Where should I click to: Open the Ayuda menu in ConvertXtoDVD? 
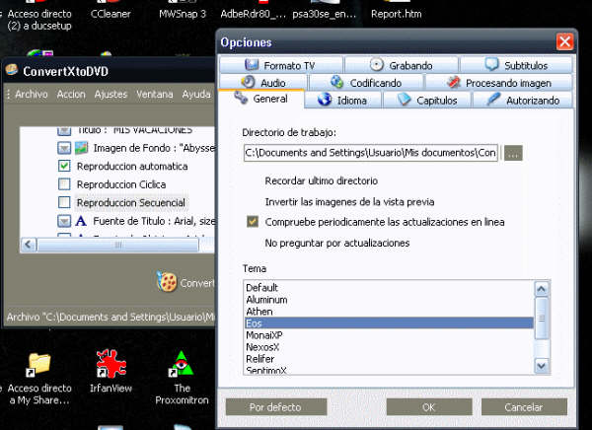[196, 94]
